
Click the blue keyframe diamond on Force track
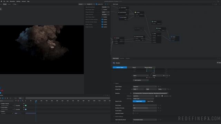tap(26, 110)
